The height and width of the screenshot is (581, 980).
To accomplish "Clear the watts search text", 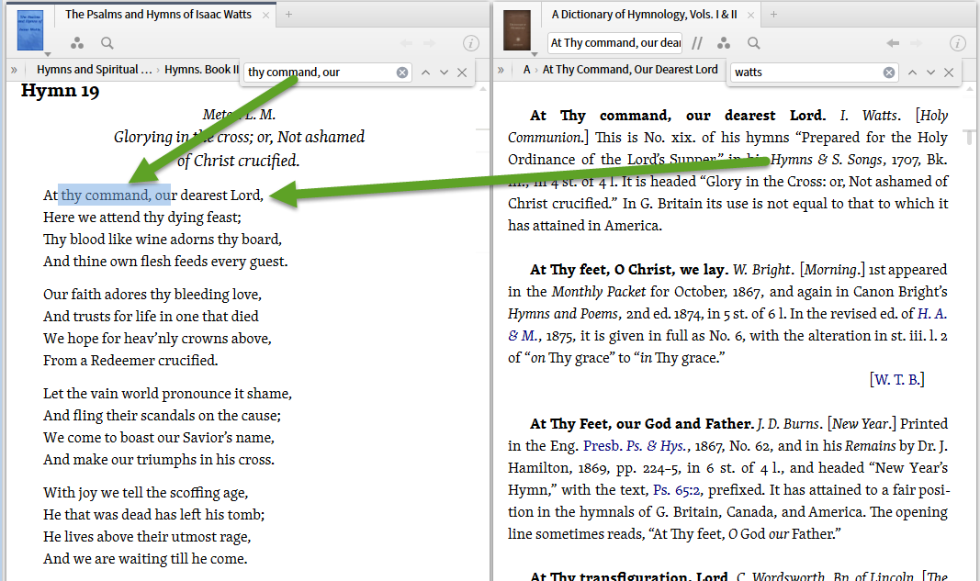I will (x=887, y=71).
